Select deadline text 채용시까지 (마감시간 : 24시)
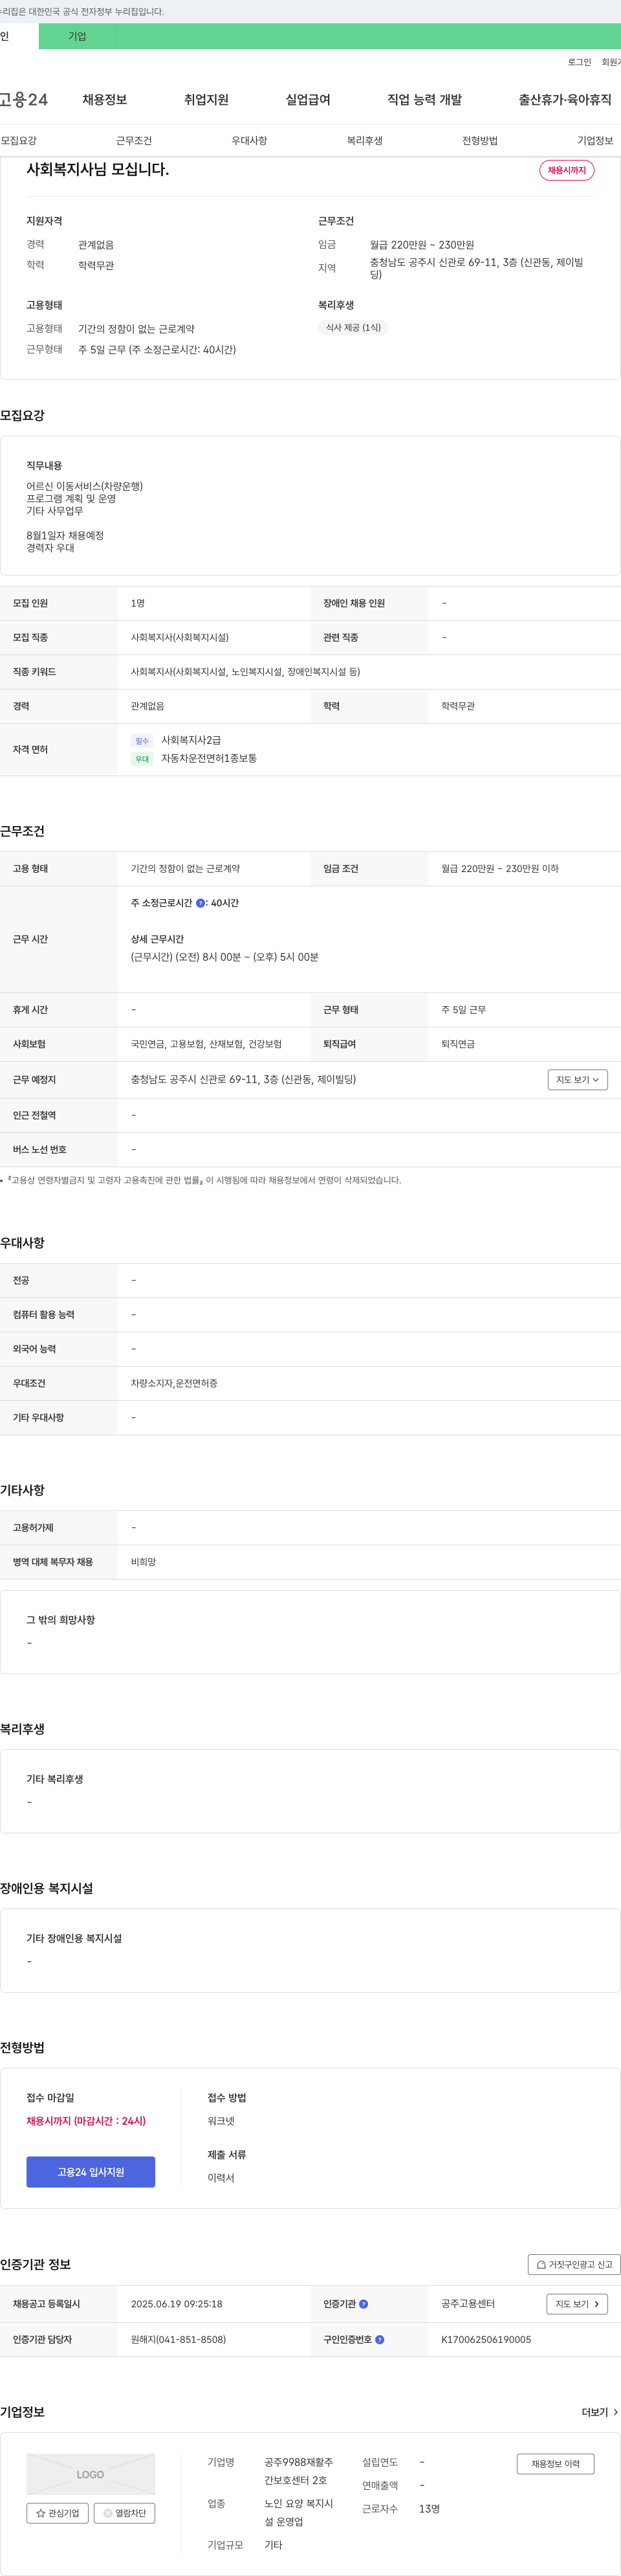 click(x=86, y=2121)
